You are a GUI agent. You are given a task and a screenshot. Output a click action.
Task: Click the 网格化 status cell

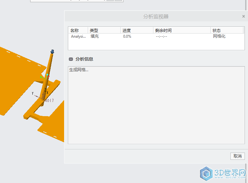pos(219,36)
